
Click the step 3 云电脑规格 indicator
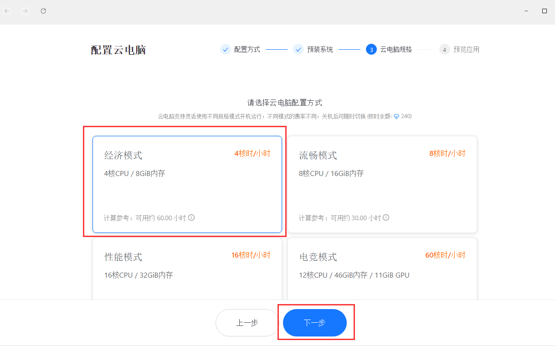pyautogui.click(x=371, y=50)
